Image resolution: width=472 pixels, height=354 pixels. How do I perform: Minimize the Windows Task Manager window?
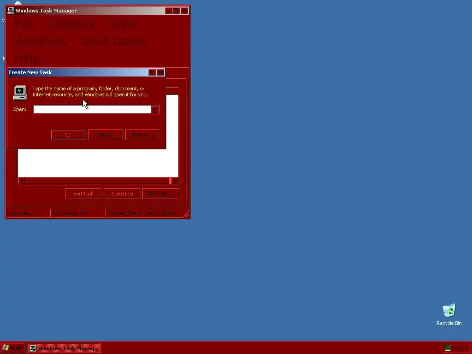point(169,11)
